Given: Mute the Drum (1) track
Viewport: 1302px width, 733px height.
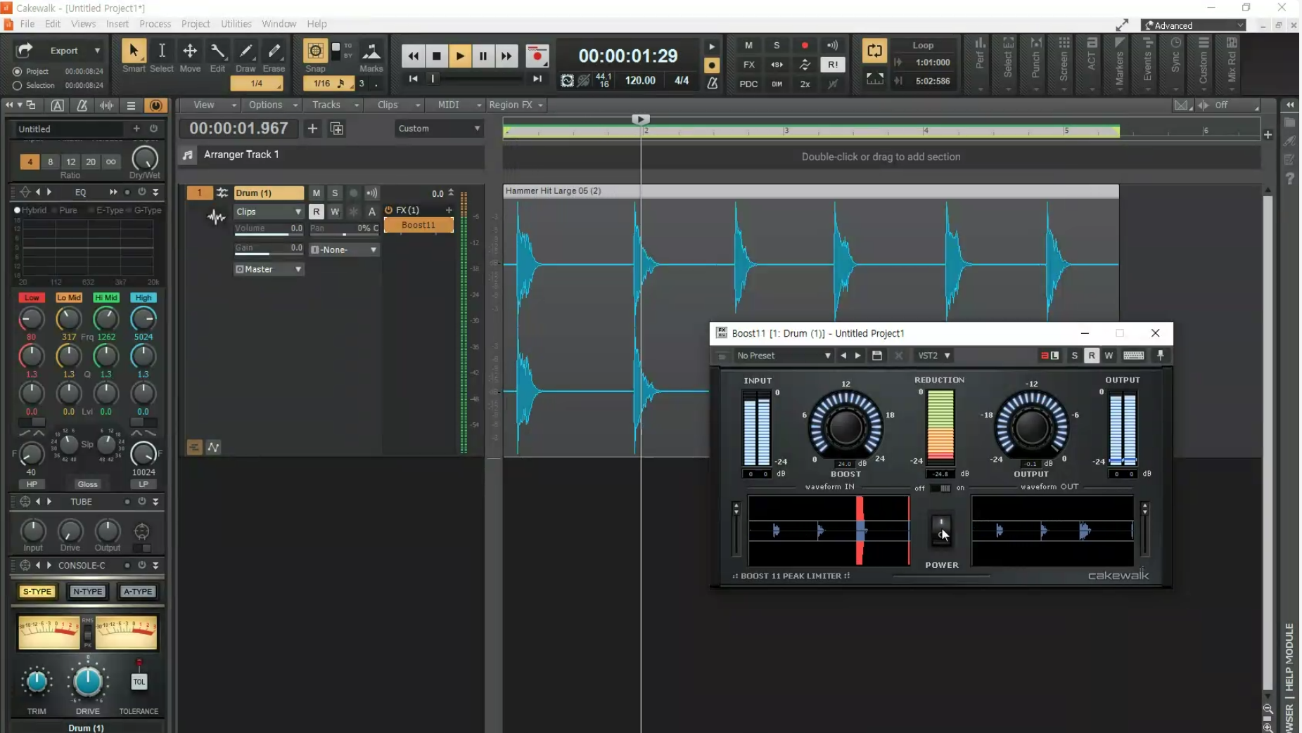Looking at the screenshot, I should pos(317,193).
